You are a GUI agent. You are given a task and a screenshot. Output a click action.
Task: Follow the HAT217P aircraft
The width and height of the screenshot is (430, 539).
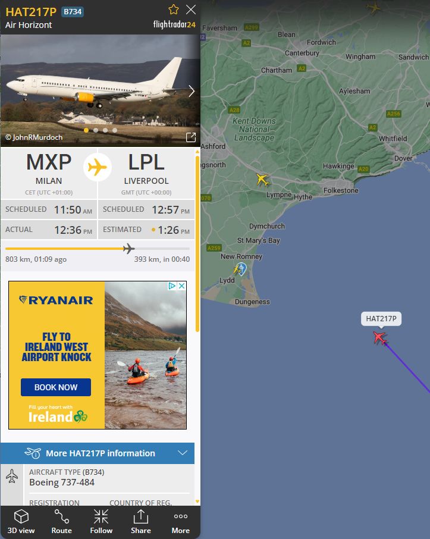point(101,522)
